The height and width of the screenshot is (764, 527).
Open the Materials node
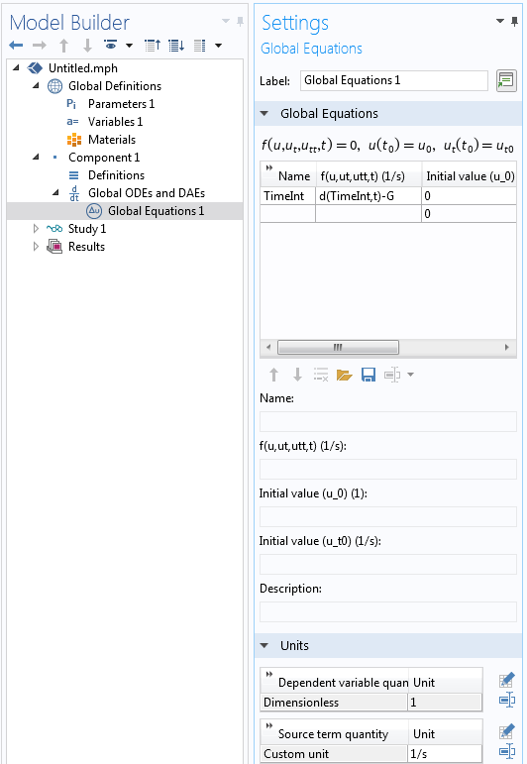tap(112, 140)
